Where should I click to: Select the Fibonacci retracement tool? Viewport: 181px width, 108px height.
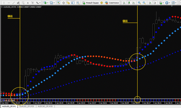point(23,3)
